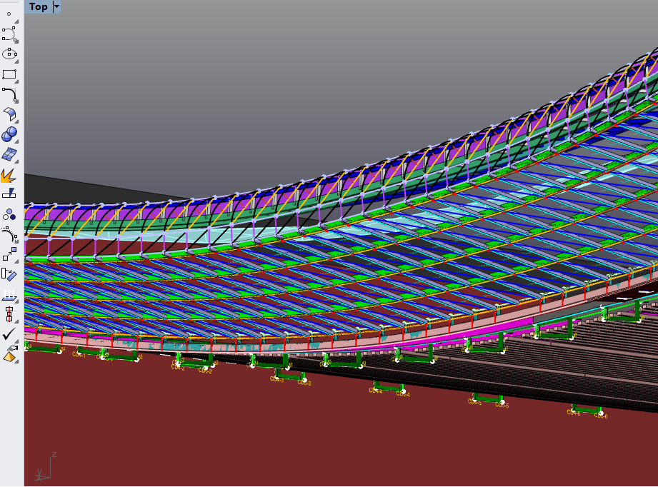
Task: Click the Extrude arrows-up surface icon
Action: (9, 294)
